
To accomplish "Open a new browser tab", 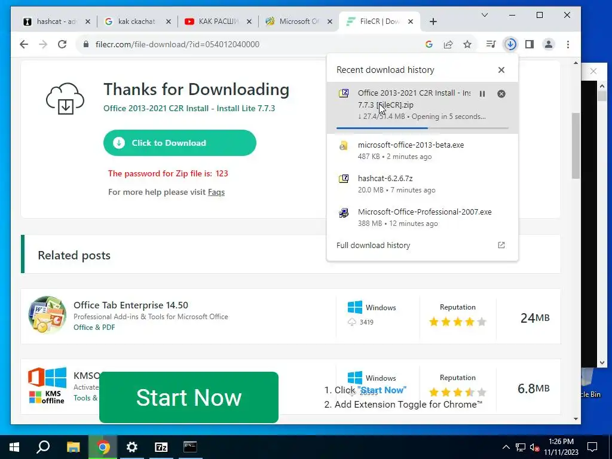I will tap(433, 22).
